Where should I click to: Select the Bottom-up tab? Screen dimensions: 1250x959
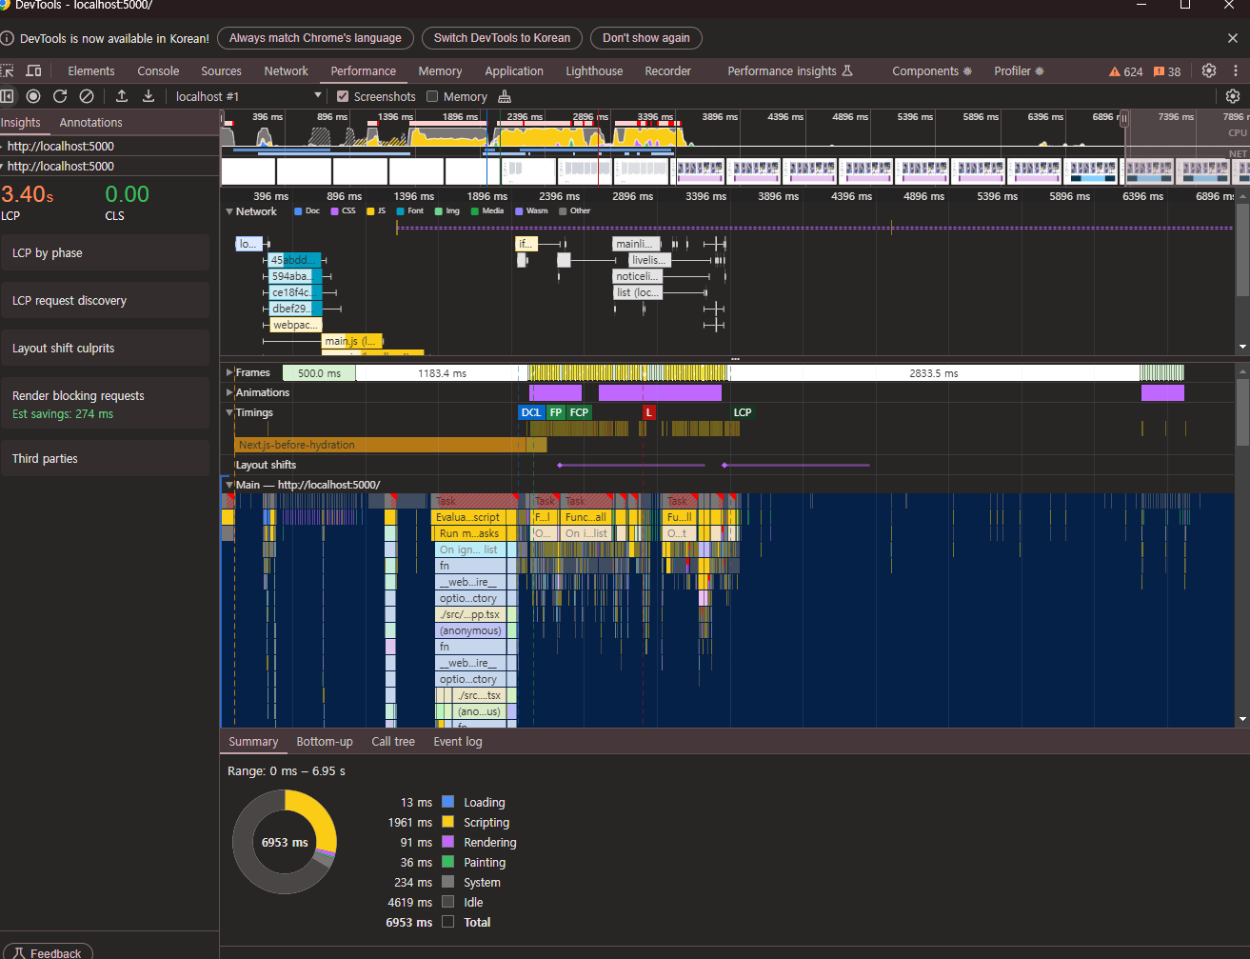(x=325, y=742)
